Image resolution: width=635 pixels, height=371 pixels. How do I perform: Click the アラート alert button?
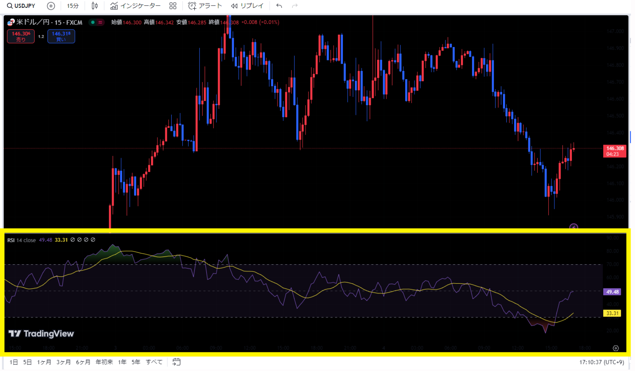[x=205, y=6]
